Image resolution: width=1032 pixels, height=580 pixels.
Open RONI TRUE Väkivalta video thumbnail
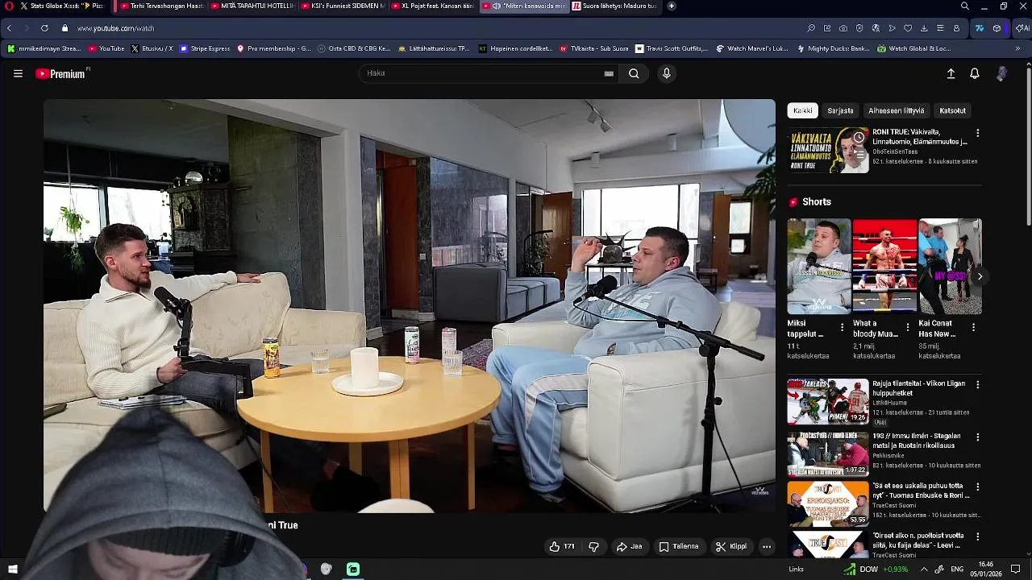(828, 150)
